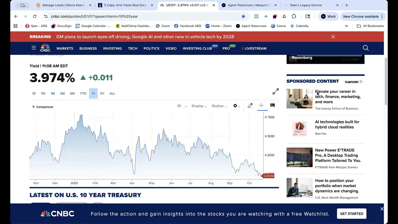Open chart settings gear dropdown
The width and height of the screenshot is (398, 224).
tap(236, 106)
